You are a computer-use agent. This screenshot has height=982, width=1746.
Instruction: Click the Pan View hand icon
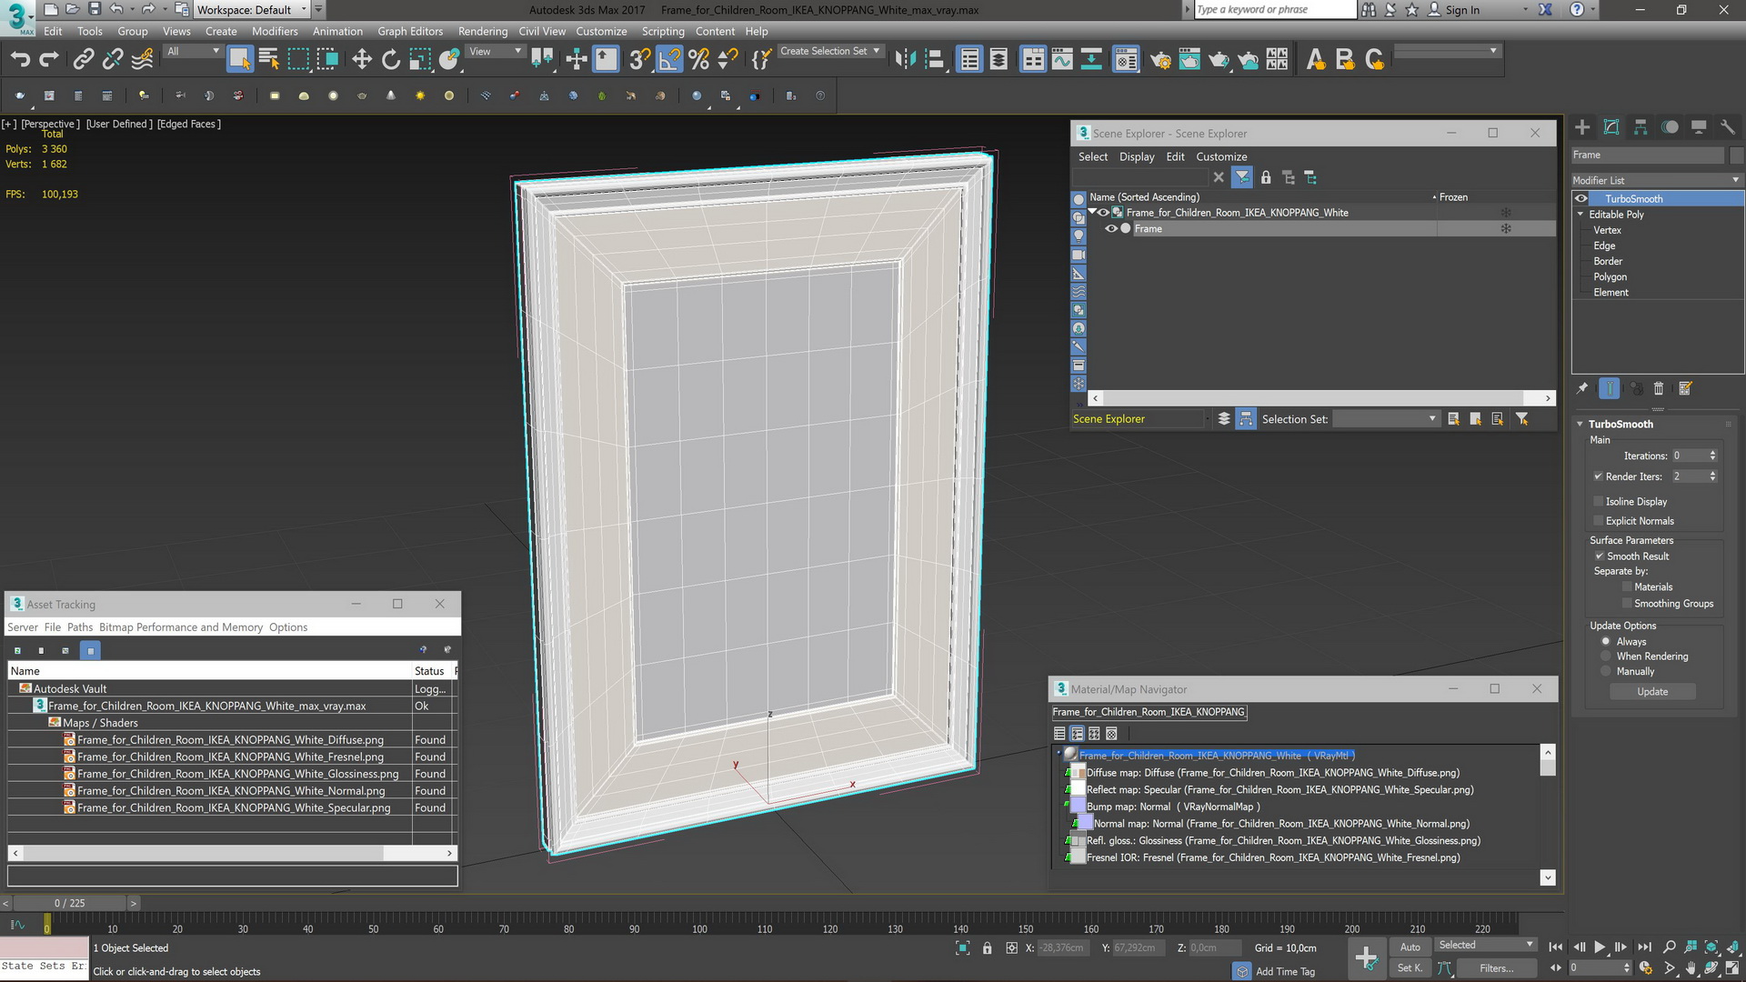point(1691,968)
